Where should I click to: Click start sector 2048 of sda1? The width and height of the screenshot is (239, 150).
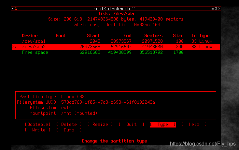tap(95, 41)
